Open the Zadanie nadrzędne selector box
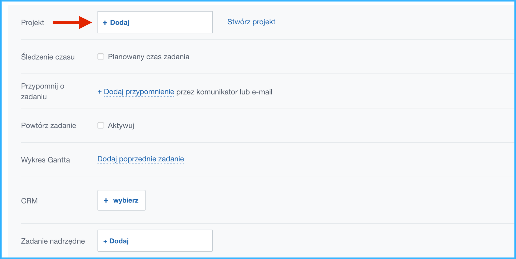516x259 pixels. point(155,241)
